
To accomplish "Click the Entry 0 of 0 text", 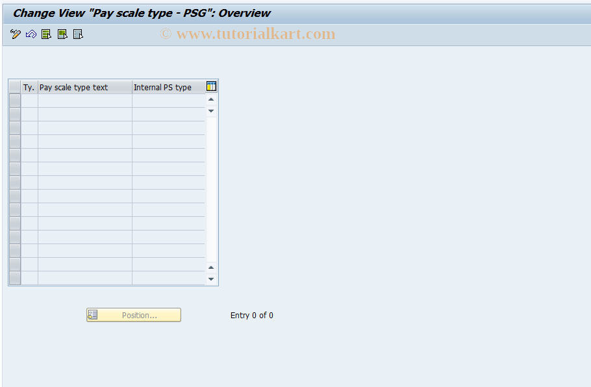I will 252,316.
